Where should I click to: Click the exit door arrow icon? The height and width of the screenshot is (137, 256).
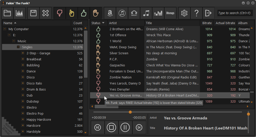(208, 13)
